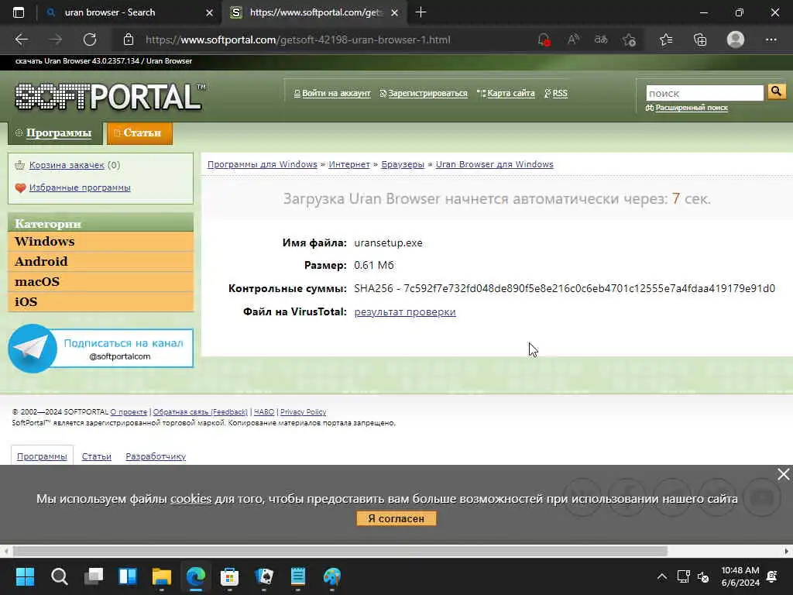Open Корзина закачек link

(x=67, y=165)
